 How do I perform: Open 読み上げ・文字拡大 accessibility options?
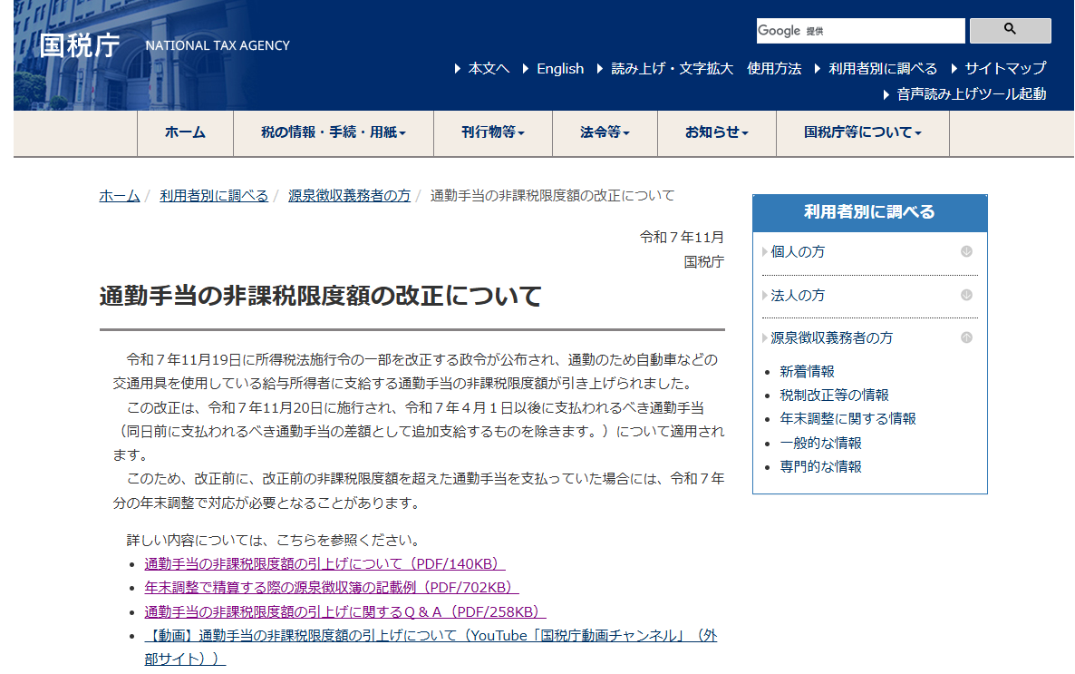(x=673, y=68)
